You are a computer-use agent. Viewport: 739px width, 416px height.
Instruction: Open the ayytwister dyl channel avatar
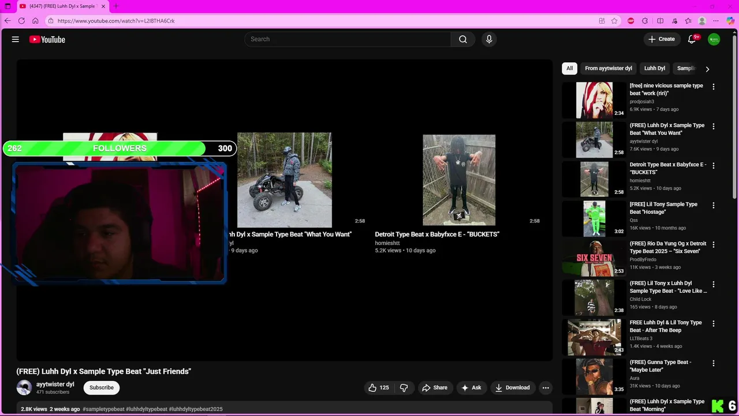(24, 388)
